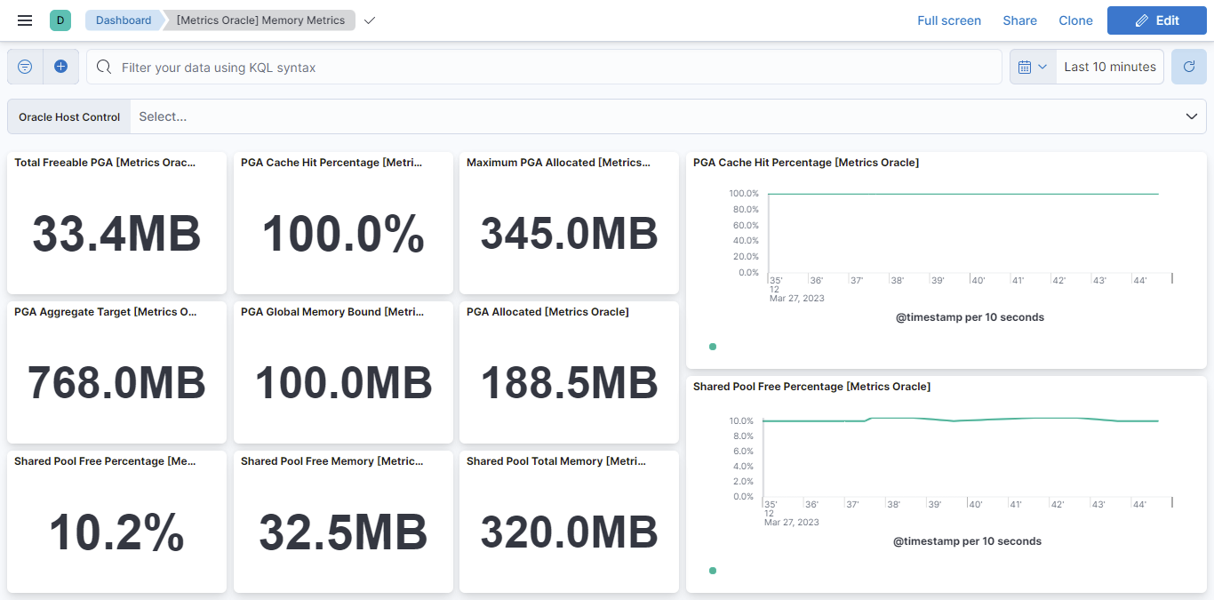This screenshot has height=600, width=1214.
Task: Open the saved filter options icon
Action: [25, 67]
